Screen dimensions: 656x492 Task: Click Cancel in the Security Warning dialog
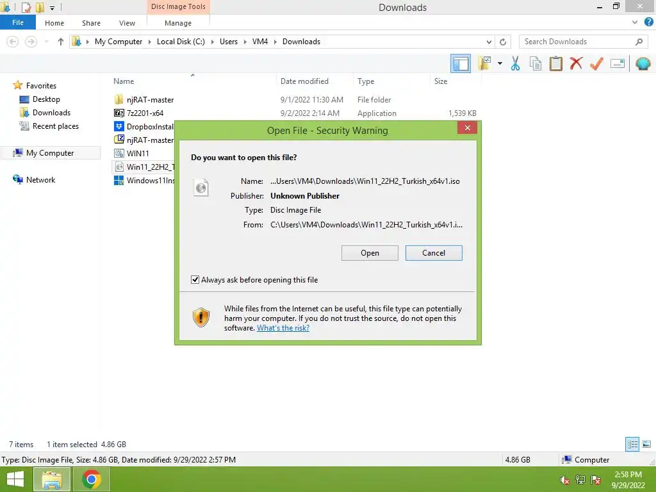tap(434, 252)
